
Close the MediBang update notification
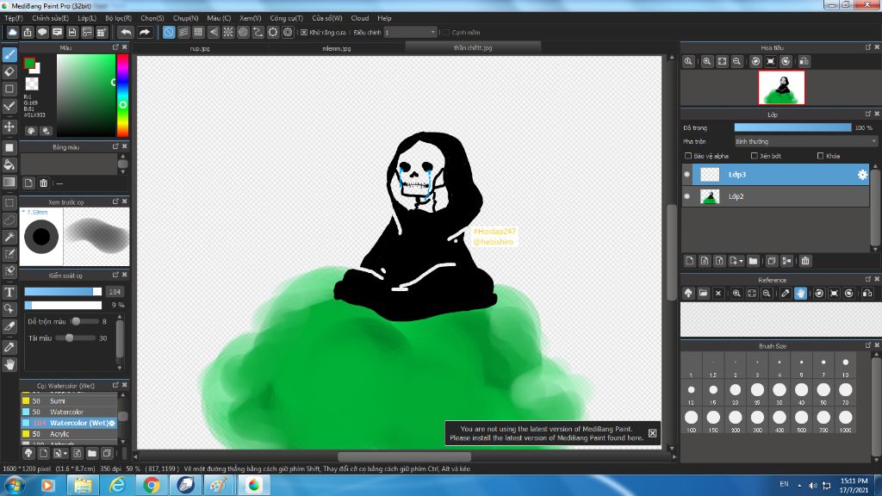653,433
